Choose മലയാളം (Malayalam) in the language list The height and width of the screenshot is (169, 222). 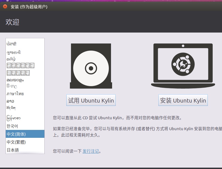[15, 80]
